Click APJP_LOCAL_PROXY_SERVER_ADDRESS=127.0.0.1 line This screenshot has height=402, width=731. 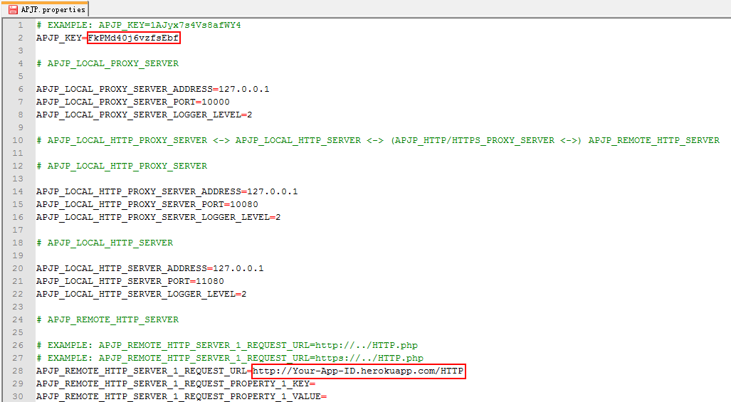click(x=153, y=89)
